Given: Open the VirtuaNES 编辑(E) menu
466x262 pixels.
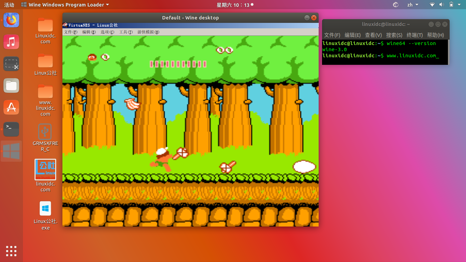Looking at the screenshot, I should tap(89, 32).
